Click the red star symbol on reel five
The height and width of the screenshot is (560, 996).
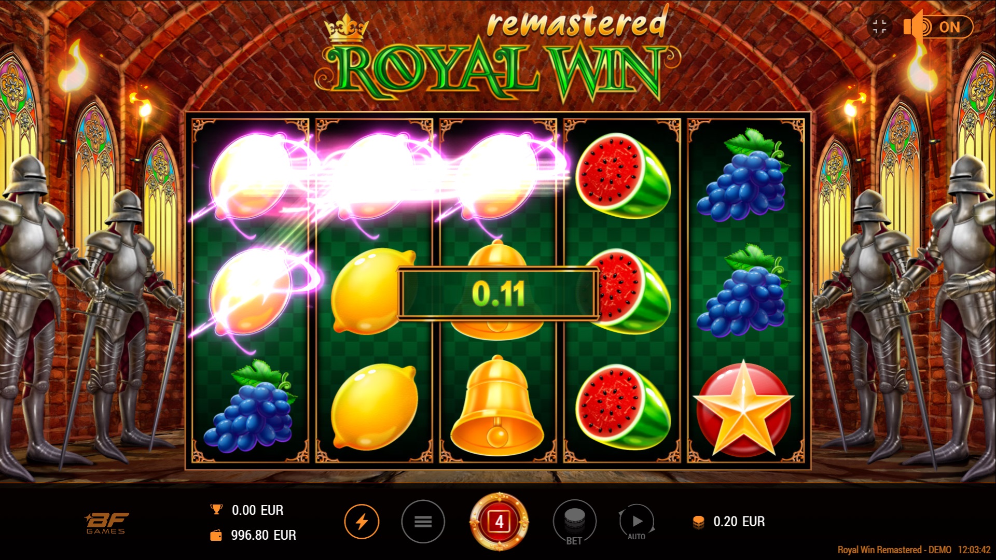743,408
